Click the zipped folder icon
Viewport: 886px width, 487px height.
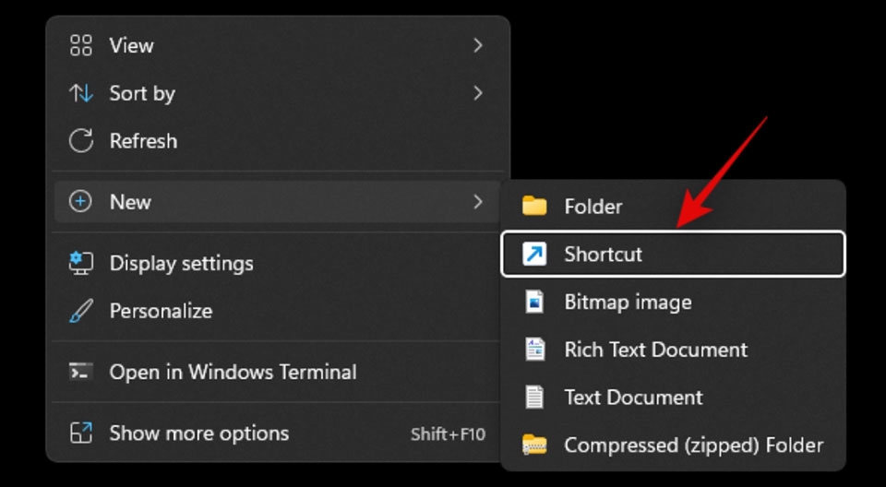pyautogui.click(x=534, y=445)
